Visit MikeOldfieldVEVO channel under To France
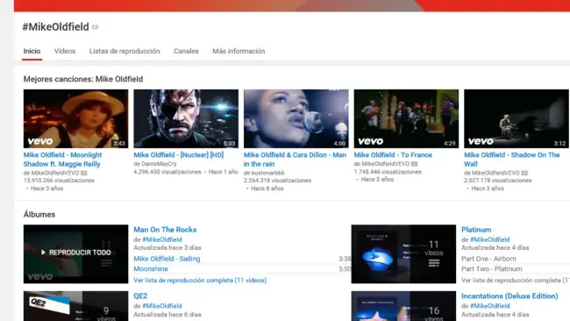 385,164
